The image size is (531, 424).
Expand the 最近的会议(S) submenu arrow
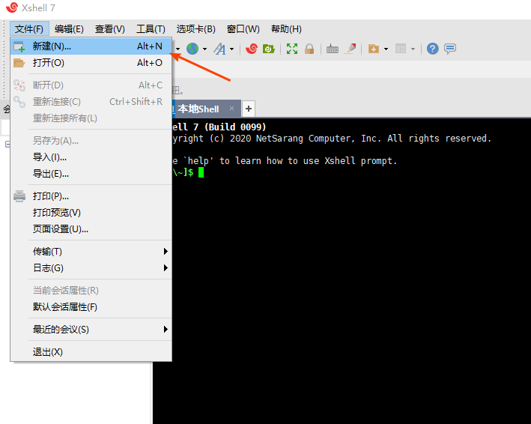pyautogui.click(x=166, y=329)
